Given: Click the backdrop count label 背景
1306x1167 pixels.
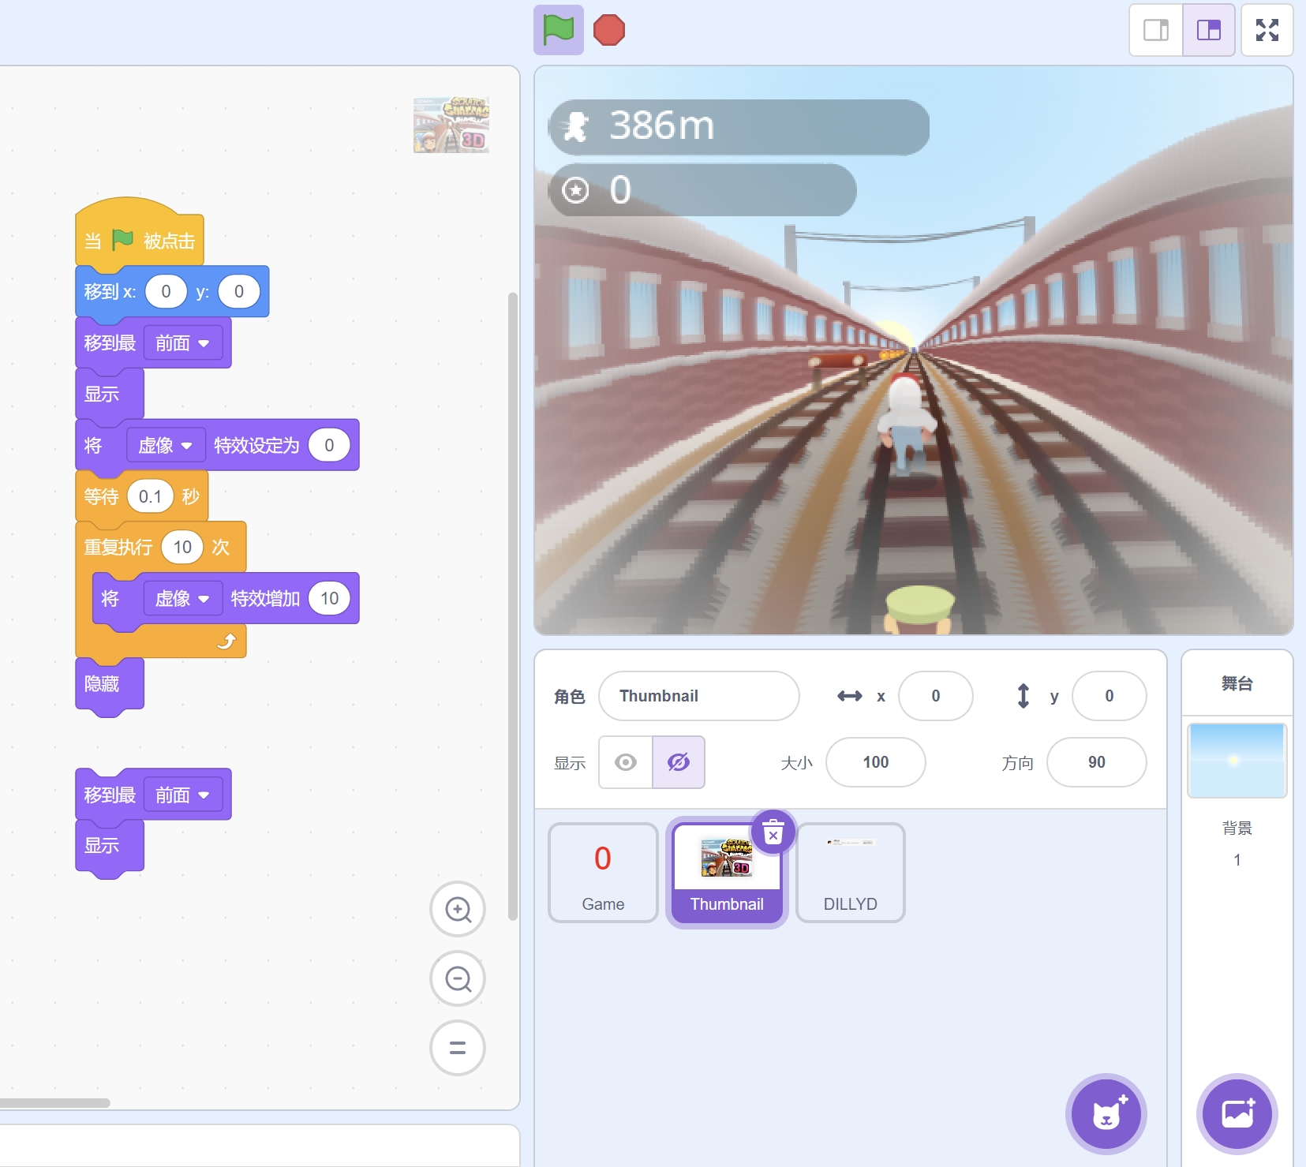Looking at the screenshot, I should [1237, 828].
